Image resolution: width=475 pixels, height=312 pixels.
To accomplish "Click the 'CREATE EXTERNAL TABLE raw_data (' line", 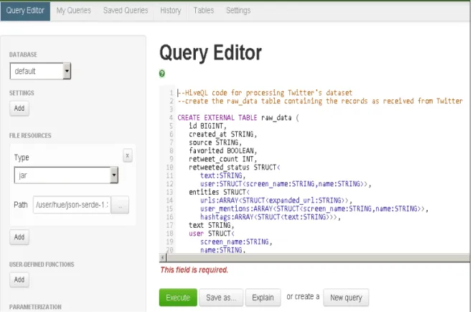I will (x=238, y=118).
